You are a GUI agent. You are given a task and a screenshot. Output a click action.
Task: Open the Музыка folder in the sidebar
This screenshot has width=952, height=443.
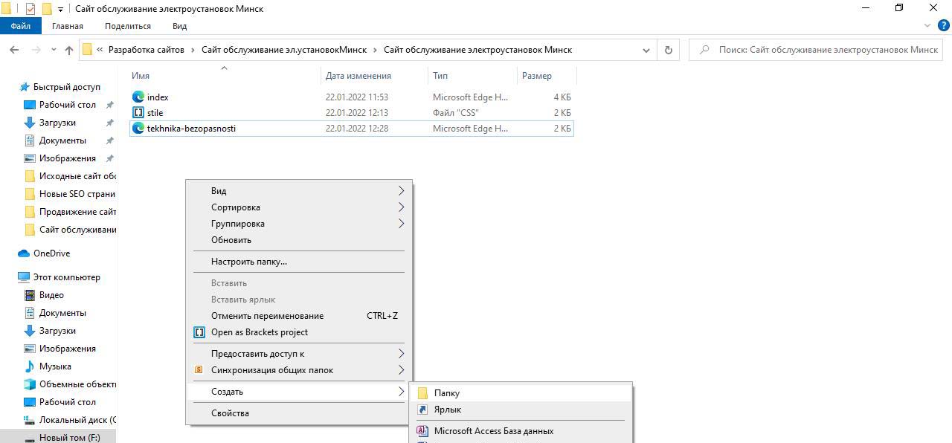coord(55,366)
